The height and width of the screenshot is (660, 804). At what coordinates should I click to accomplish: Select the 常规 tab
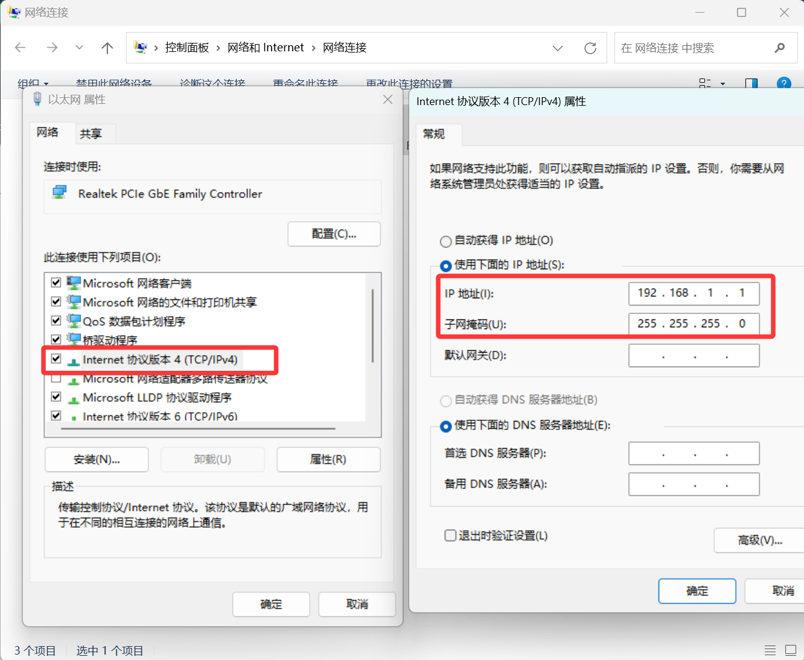(434, 134)
